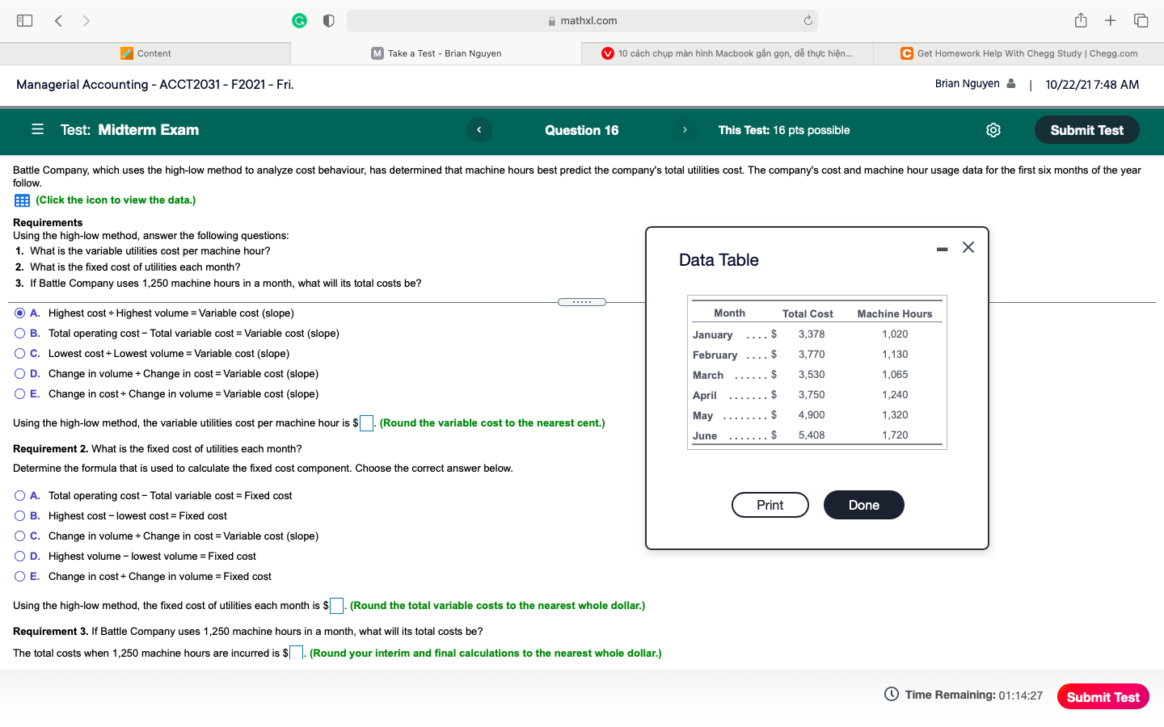Viewport: 1164px width, 727px height.
Task: Open a new tab with the plus icon
Action: [x=1111, y=20]
